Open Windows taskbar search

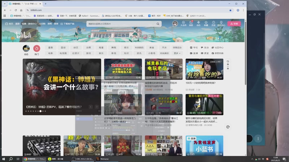[11, 159]
